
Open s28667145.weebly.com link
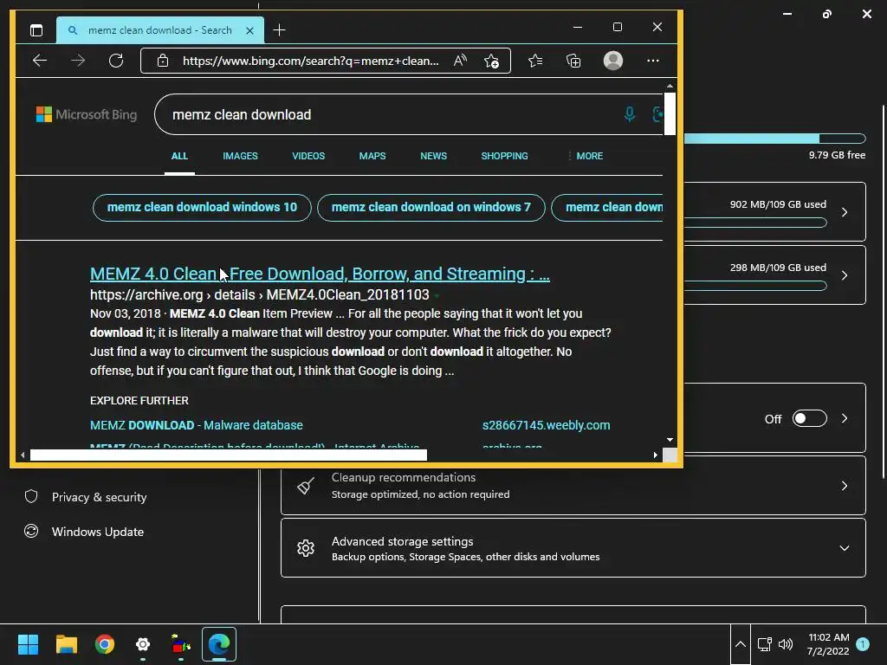(x=546, y=425)
